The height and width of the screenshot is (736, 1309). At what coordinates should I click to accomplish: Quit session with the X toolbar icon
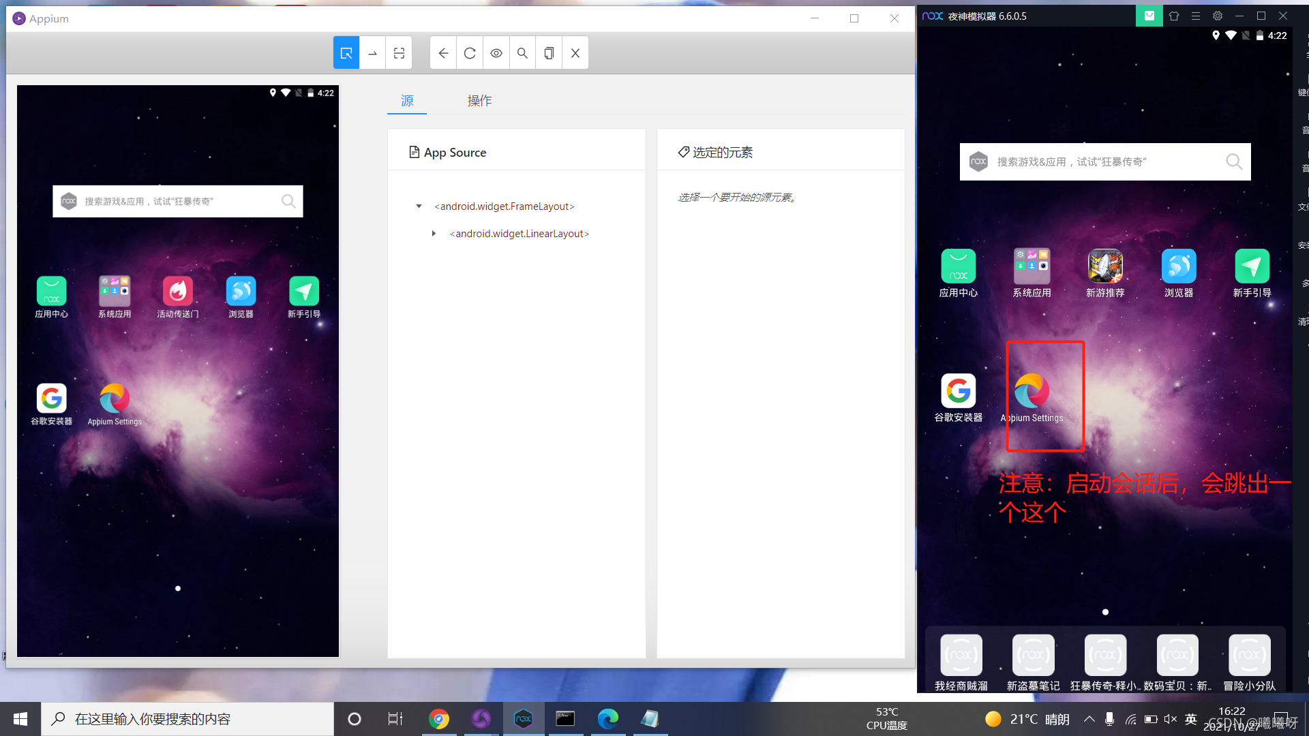point(575,53)
